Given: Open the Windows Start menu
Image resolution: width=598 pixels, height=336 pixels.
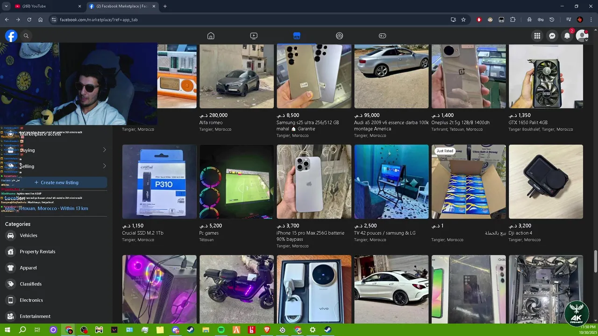Looking at the screenshot, I should 7,330.
